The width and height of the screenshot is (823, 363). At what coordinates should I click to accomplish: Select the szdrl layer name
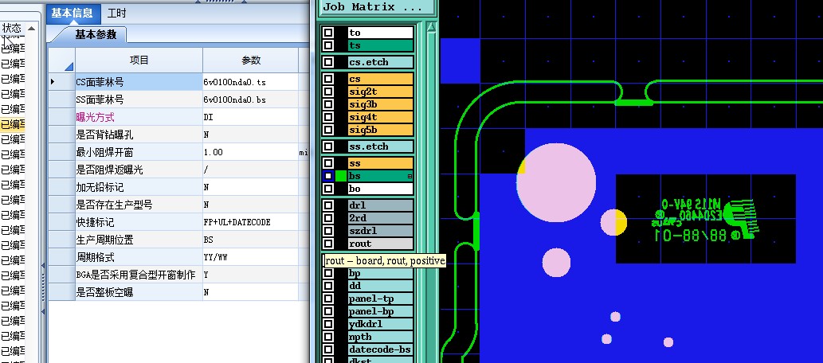pyautogui.click(x=381, y=231)
